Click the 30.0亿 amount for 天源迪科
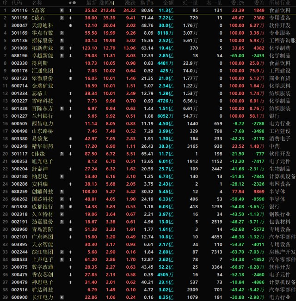This screenshot has width=296, height=301. point(166,25)
